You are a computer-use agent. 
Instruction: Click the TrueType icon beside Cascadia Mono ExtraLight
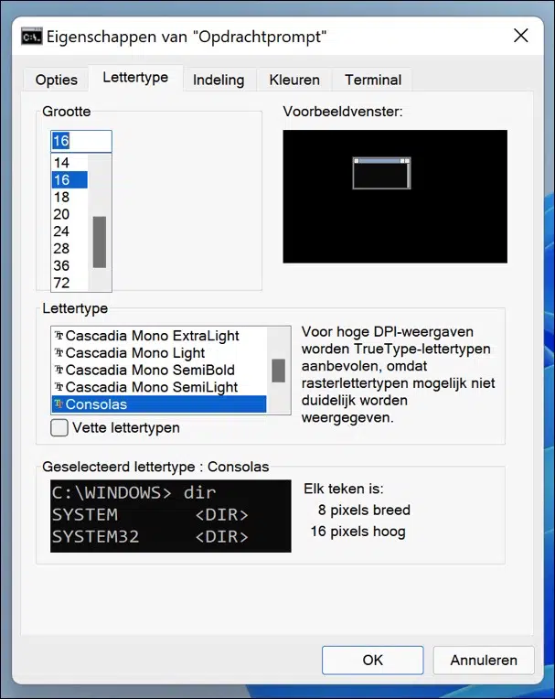tap(59, 335)
